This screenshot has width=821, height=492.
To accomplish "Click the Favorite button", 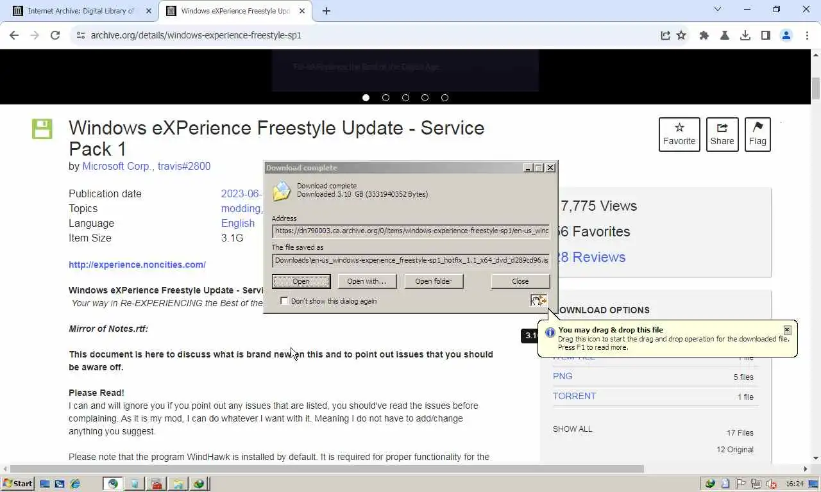I will tap(679, 135).
